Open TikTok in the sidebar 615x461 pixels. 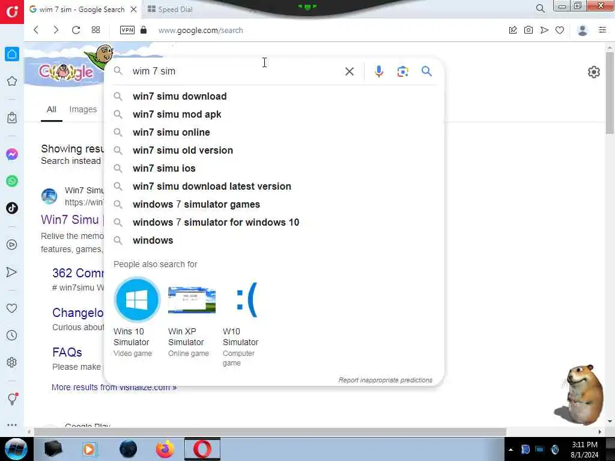point(12,208)
